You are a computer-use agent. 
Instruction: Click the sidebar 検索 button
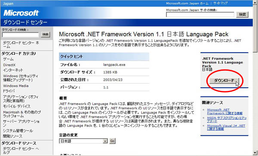46,34
